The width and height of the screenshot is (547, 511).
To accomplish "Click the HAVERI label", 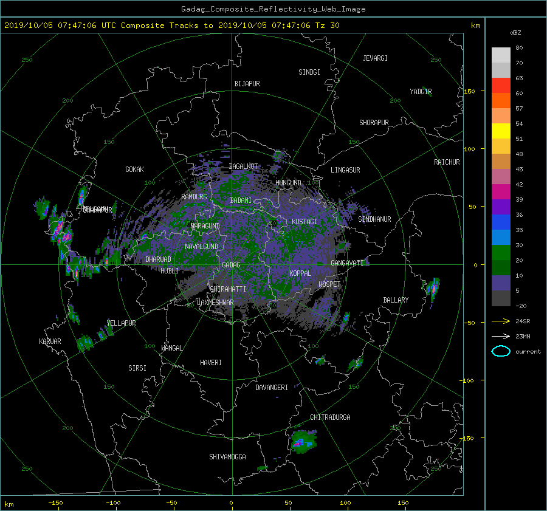I will tap(211, 363).
